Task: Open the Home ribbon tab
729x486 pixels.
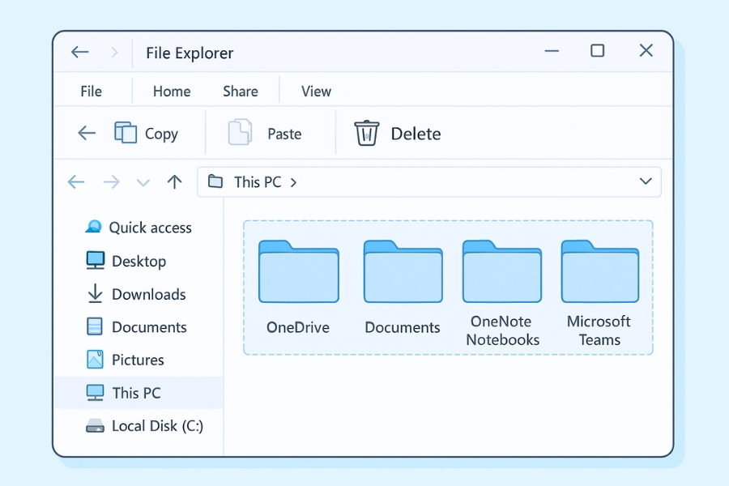Action: [171, 91]
